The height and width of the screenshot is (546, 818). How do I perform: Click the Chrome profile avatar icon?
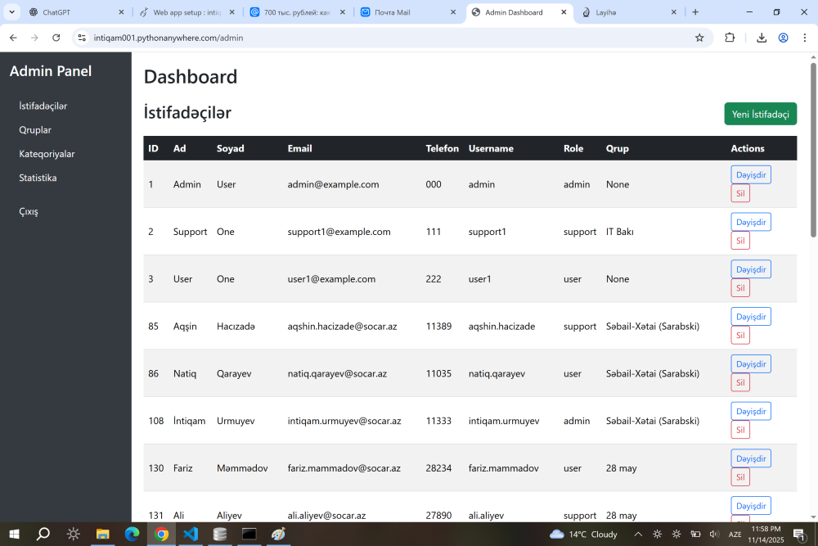tap(784, 38)
